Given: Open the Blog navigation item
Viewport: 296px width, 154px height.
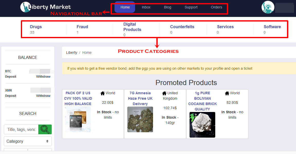Looking at the screenshot, I should click(167, 7).
